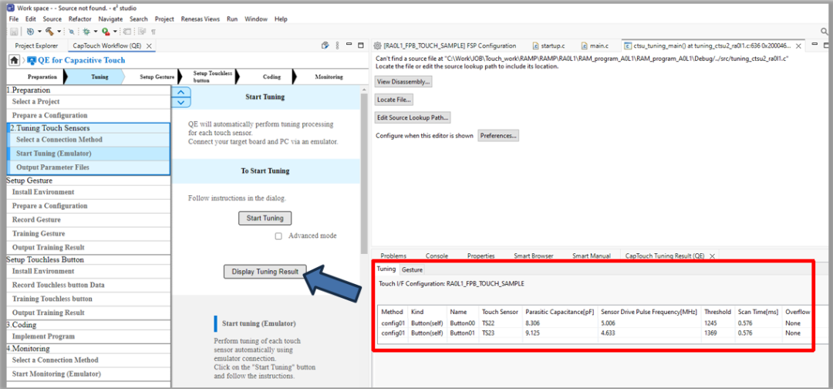
Task: Switch to the Problems tab
Action: coord(393,255)
